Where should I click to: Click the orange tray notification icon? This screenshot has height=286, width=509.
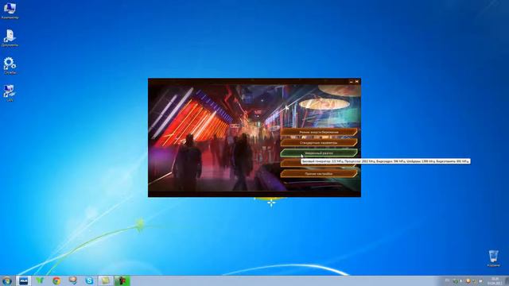(468, 280)
